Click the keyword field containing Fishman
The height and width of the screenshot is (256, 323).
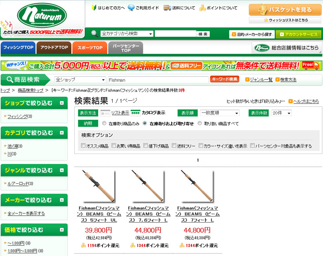[158, 80]
